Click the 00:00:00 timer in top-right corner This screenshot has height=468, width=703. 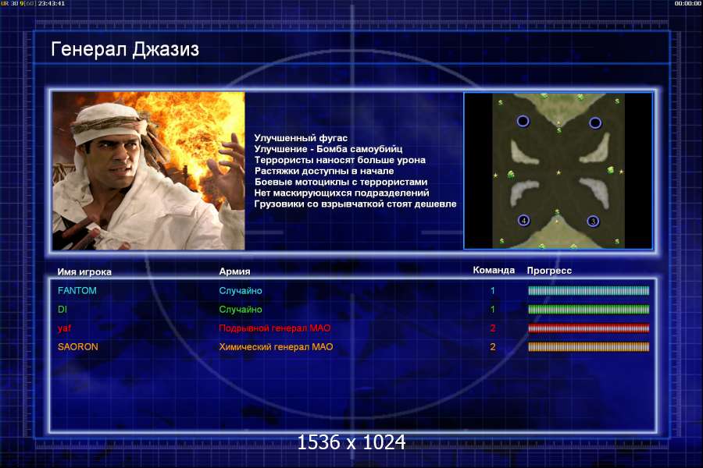[x=687, y=3]
